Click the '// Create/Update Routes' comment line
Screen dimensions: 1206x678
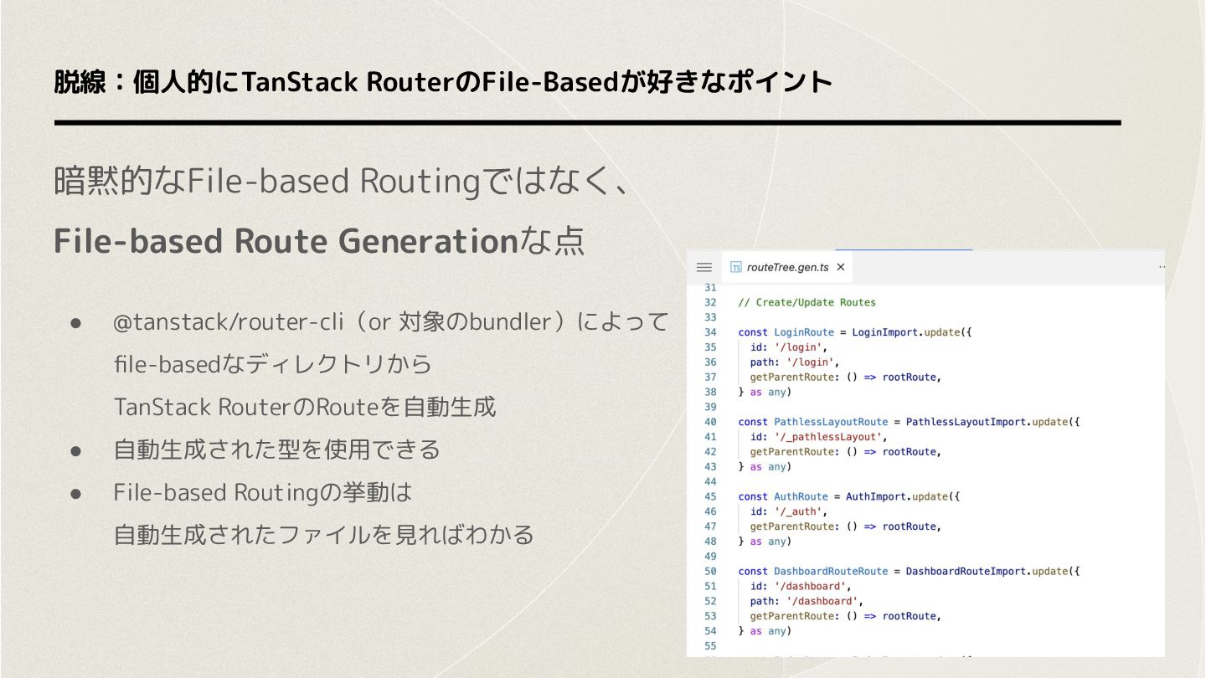pyautogui.click(x=807, y=302)
